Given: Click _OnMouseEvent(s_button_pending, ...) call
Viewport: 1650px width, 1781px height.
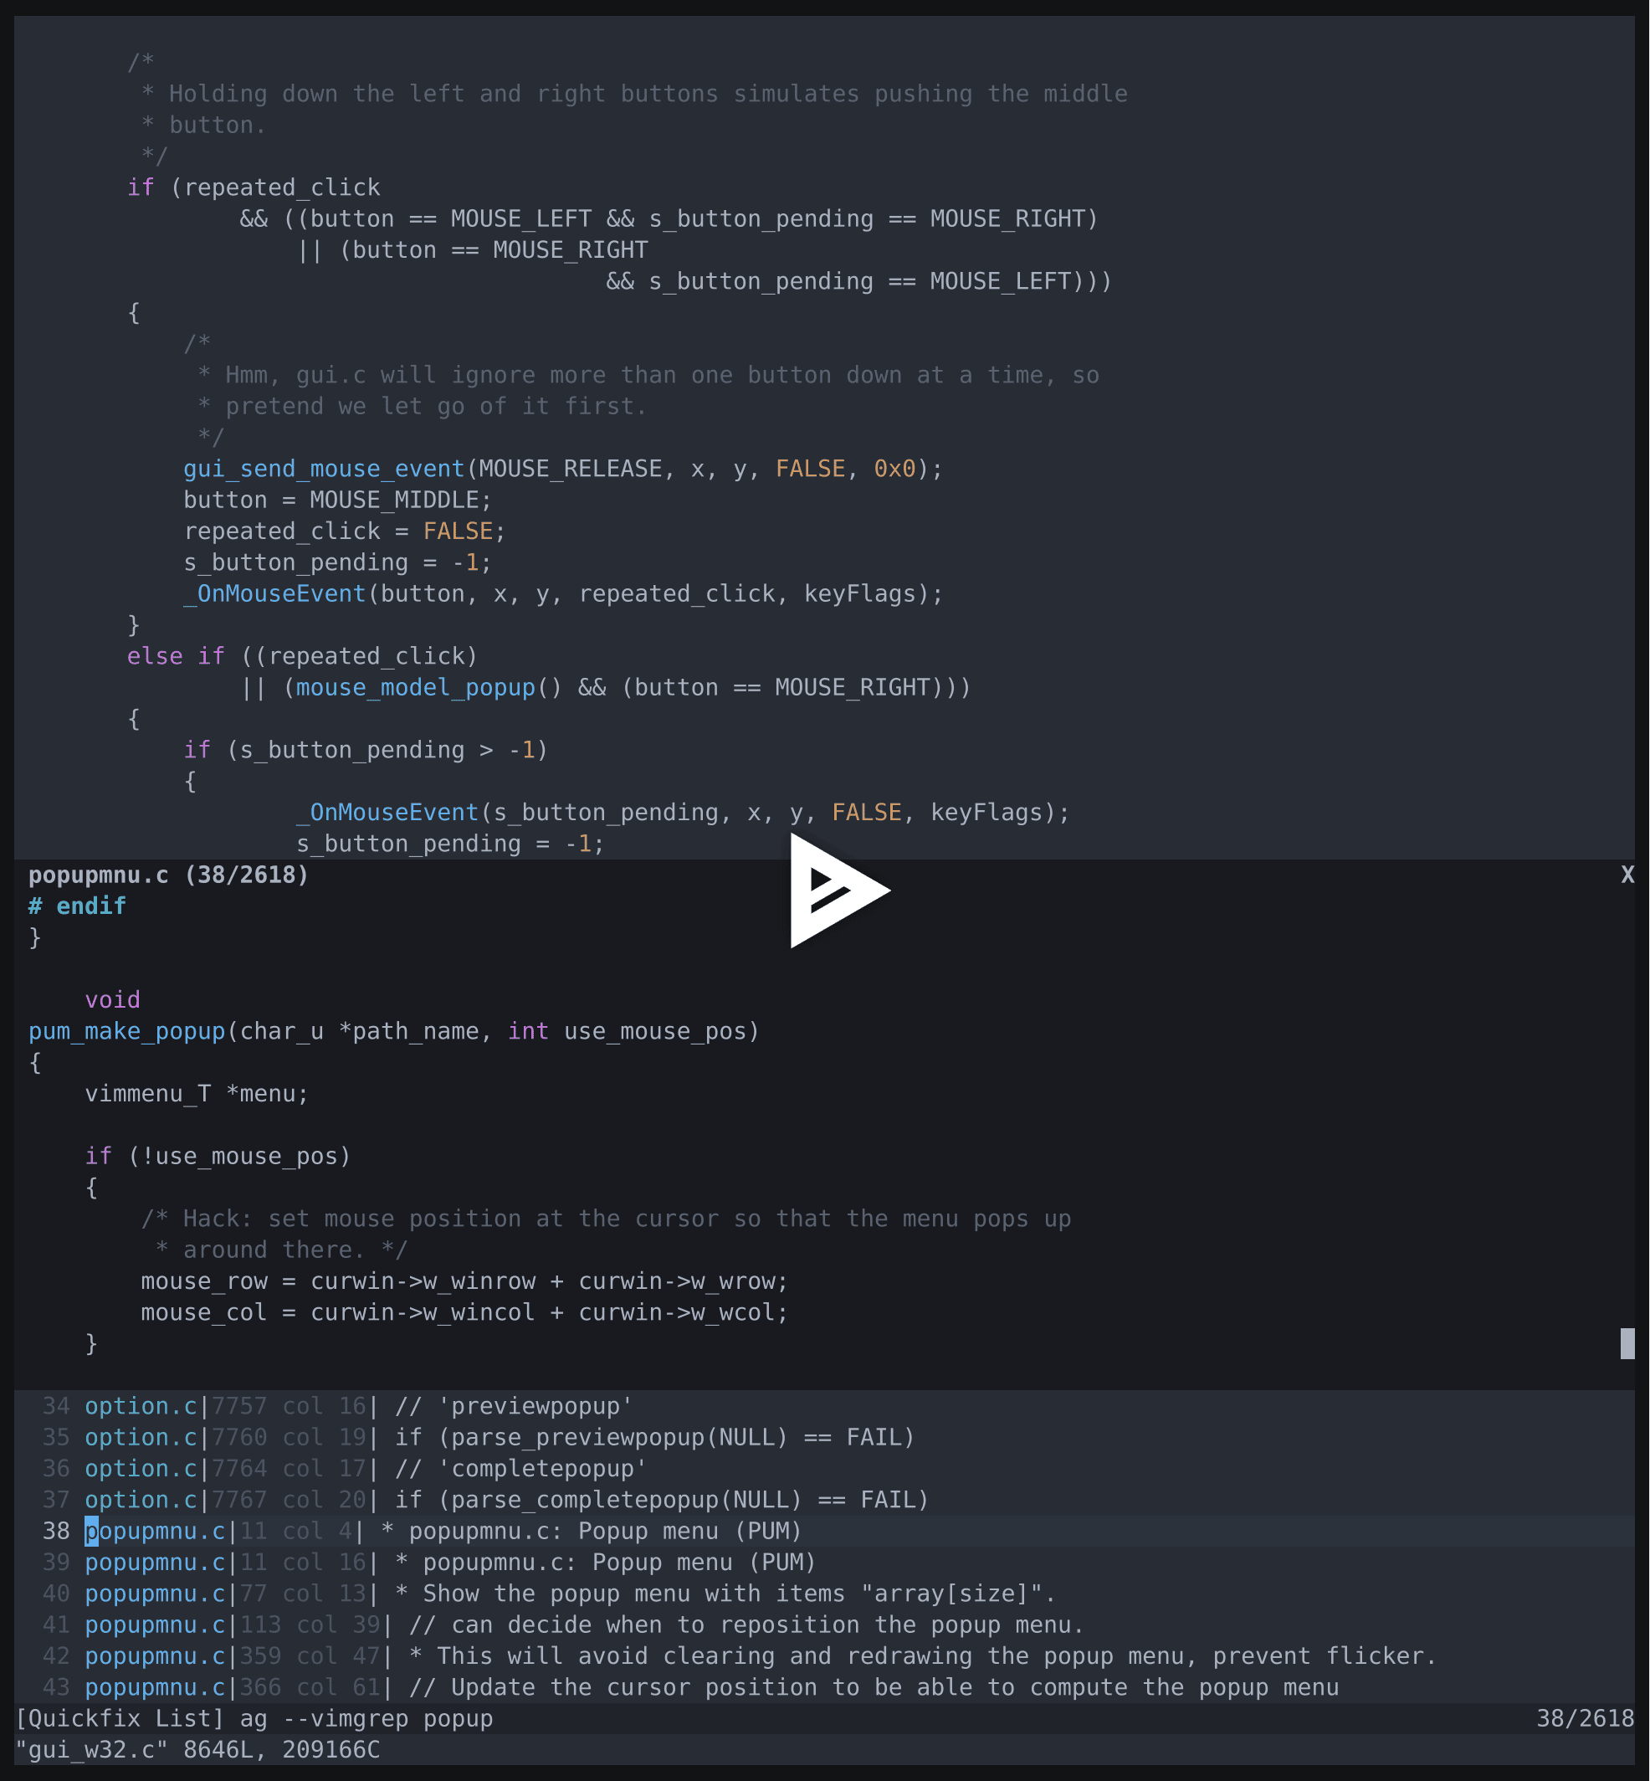Looking at the screenshot, I should coord(683,813).
